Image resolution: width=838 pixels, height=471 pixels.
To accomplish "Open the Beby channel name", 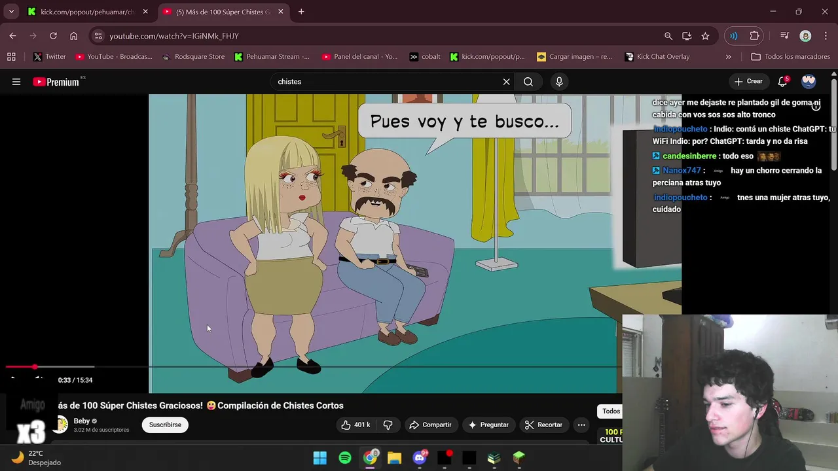I will pyautogui.click(x=81, y=421).
